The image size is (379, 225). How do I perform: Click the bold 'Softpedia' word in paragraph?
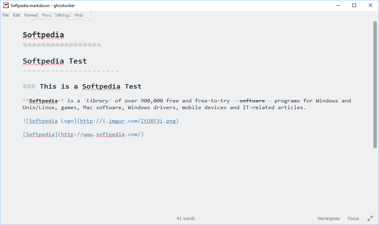pyautogui.click(x=43, y=101)
